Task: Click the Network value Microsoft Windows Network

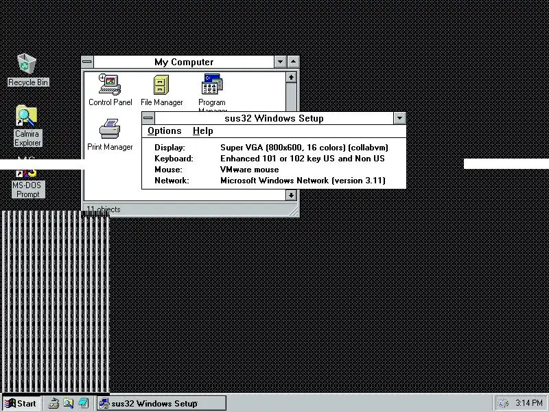Action: coord(303,181)
